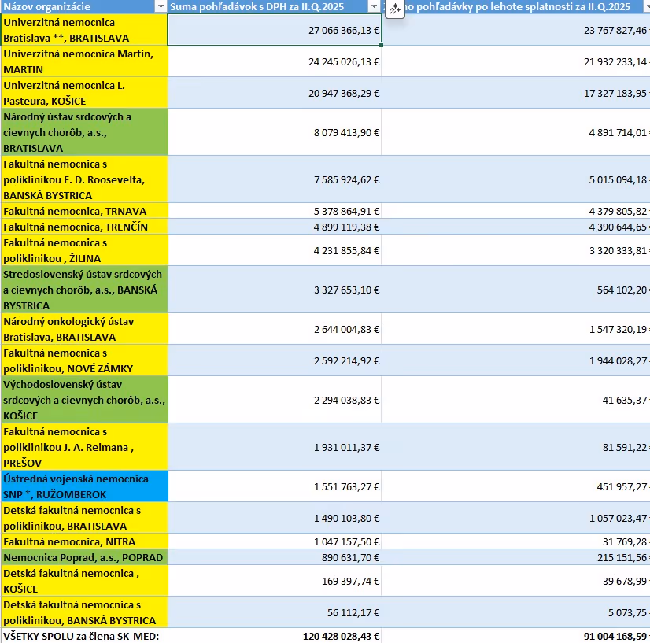Select J. A. Reimana PREŠOV cell
Viewport: 650px width, 643px height.
click(84, 447)
